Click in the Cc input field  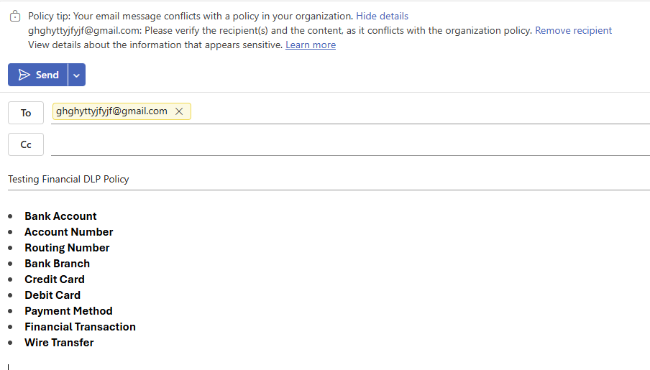coord(350,144)
